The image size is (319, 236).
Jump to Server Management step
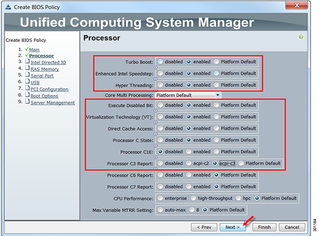53,103
